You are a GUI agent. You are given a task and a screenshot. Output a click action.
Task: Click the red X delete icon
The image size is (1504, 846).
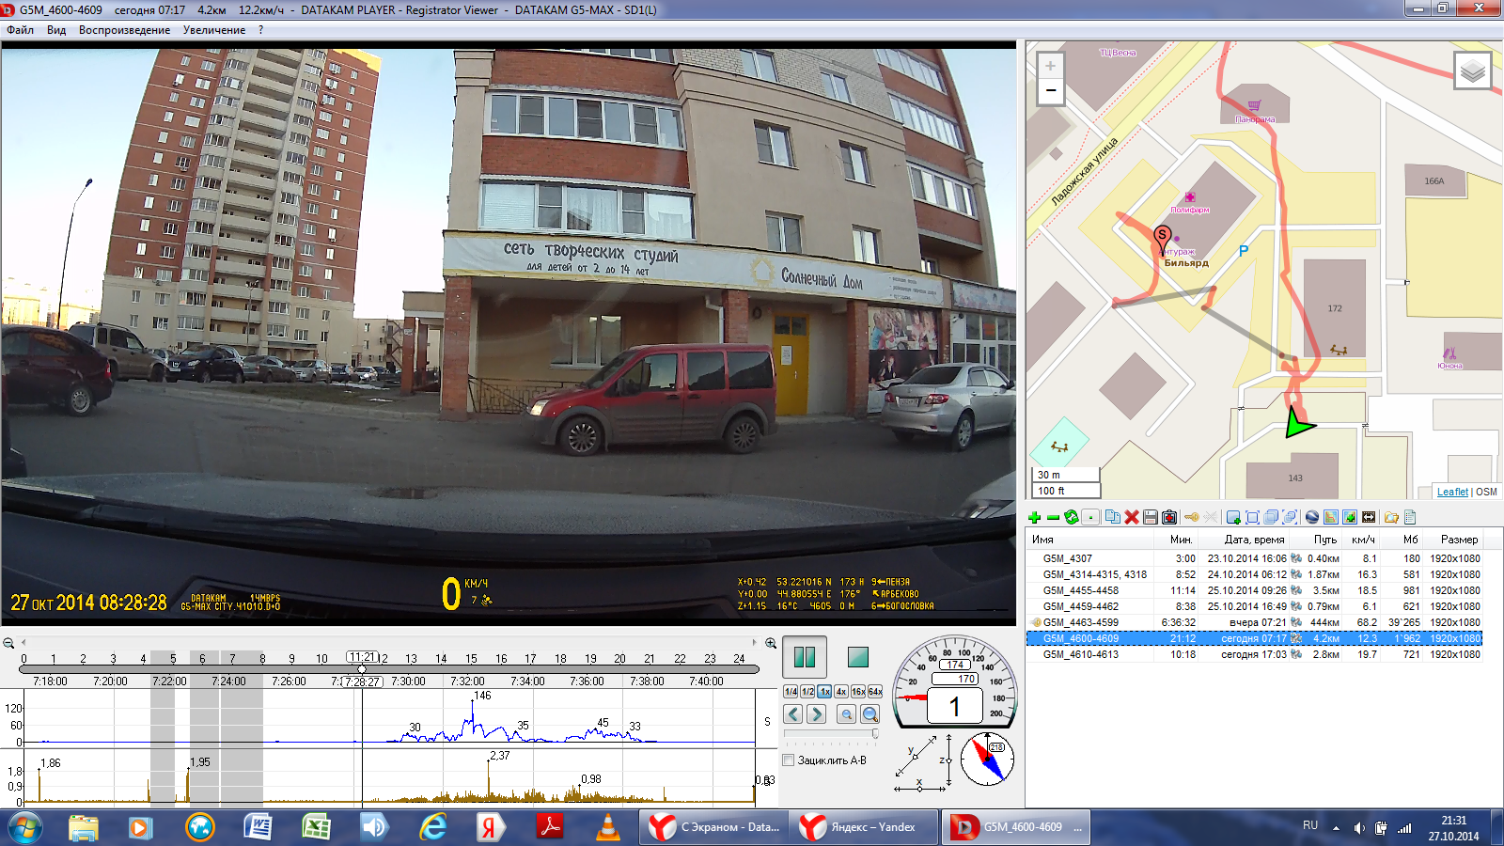(1132, 517)
